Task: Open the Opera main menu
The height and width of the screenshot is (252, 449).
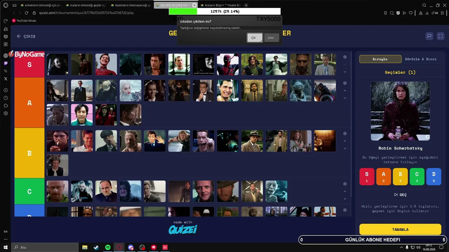Action: pyautogui.click(x=6, y=5)
